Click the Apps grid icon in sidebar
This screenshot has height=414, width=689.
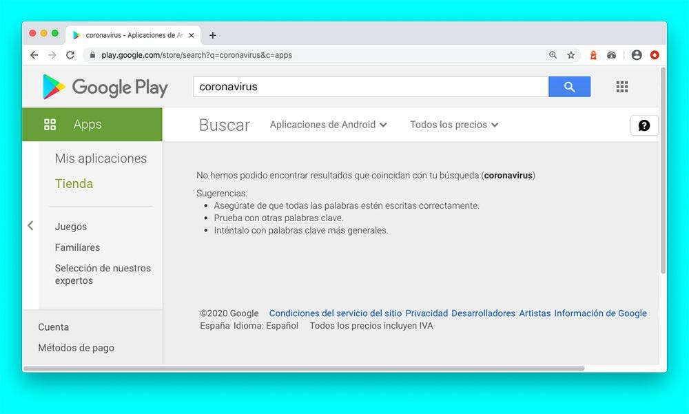pyautogui.click(x=50, y=125)
